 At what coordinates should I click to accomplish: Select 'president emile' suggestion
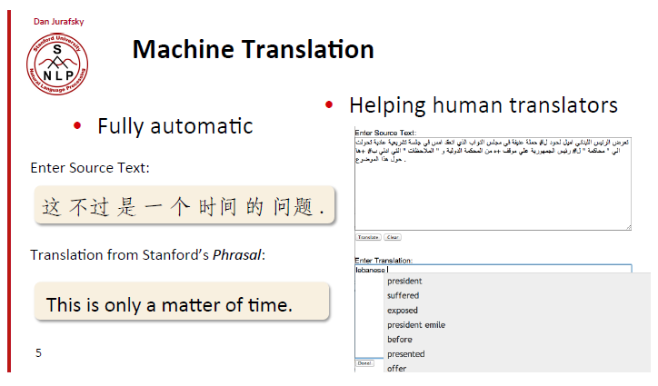[x=416, y=325]
